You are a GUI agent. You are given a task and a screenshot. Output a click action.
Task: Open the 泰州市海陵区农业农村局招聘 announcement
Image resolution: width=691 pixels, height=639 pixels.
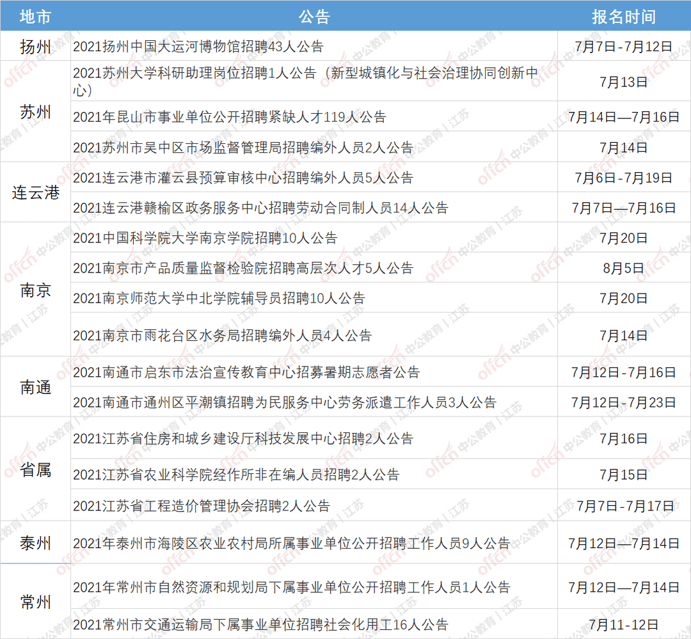click(x=292, y=543)
